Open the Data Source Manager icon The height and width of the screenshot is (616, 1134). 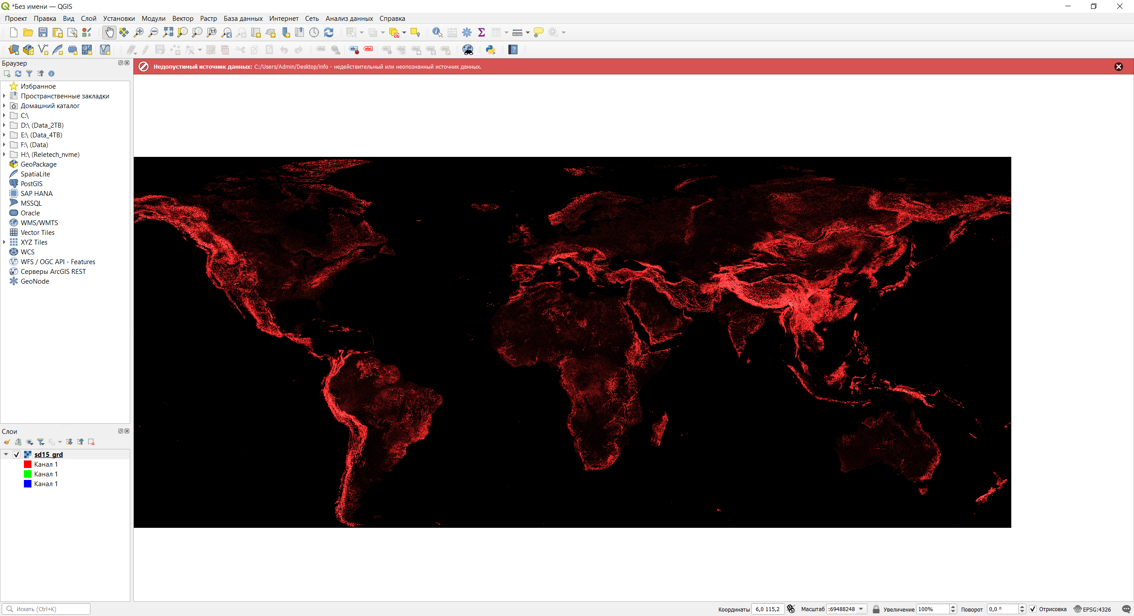14,50
